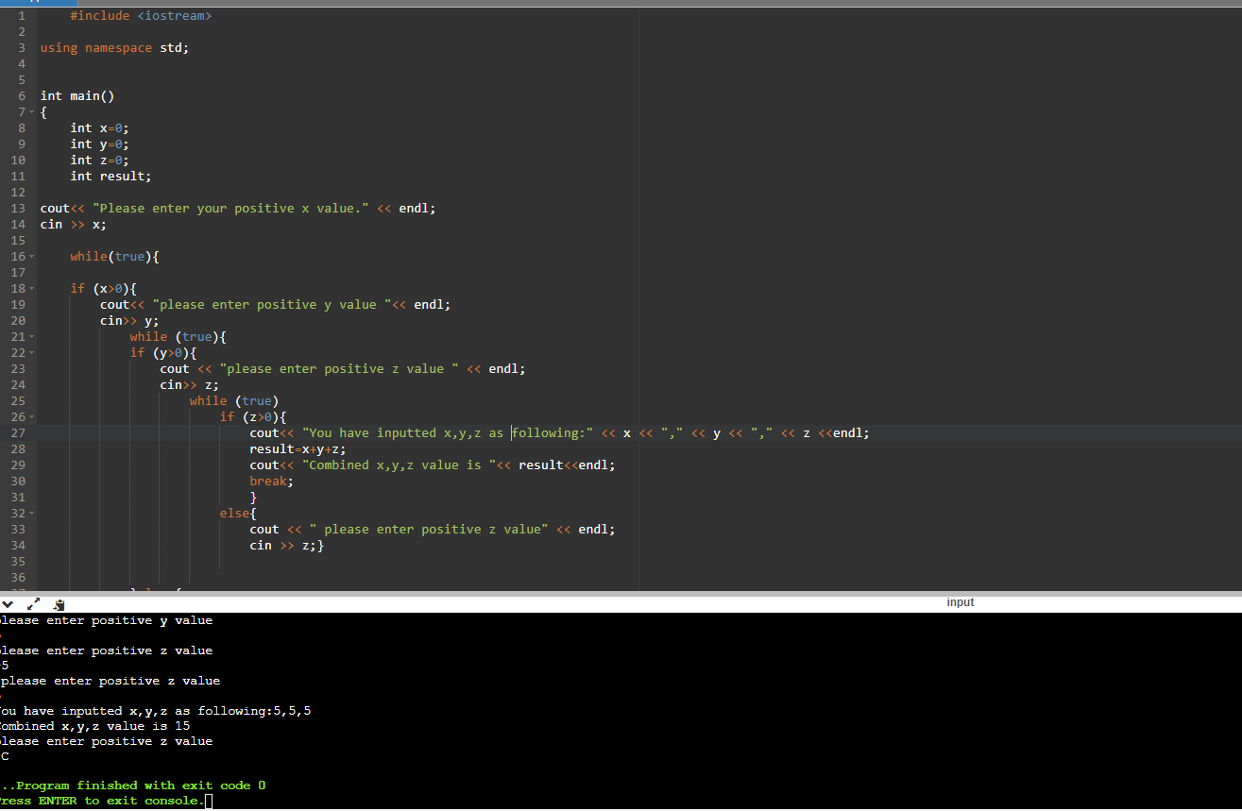This screenshot has width=1242, height=811.
Task: Click the 'else{' keyword on line 32
Action: tap(238, 514)
